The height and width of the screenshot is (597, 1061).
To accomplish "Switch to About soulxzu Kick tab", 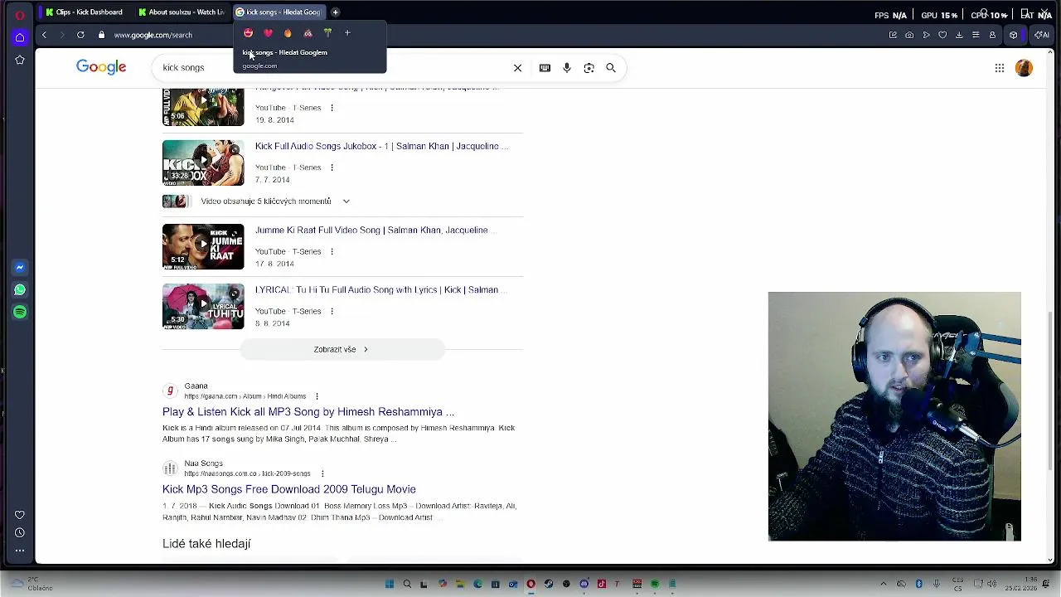I will 182,12.
